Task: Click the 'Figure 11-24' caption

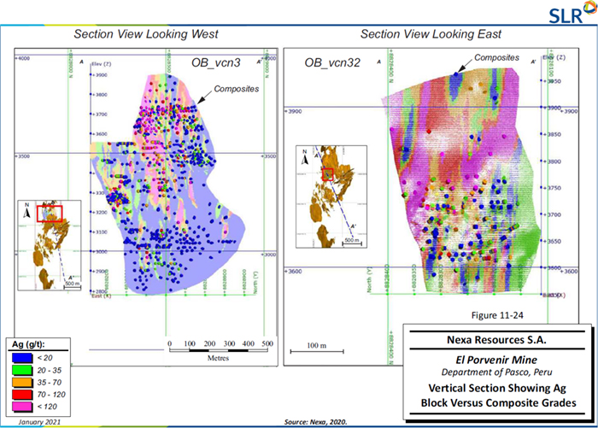Action: [x=497, y=315]
